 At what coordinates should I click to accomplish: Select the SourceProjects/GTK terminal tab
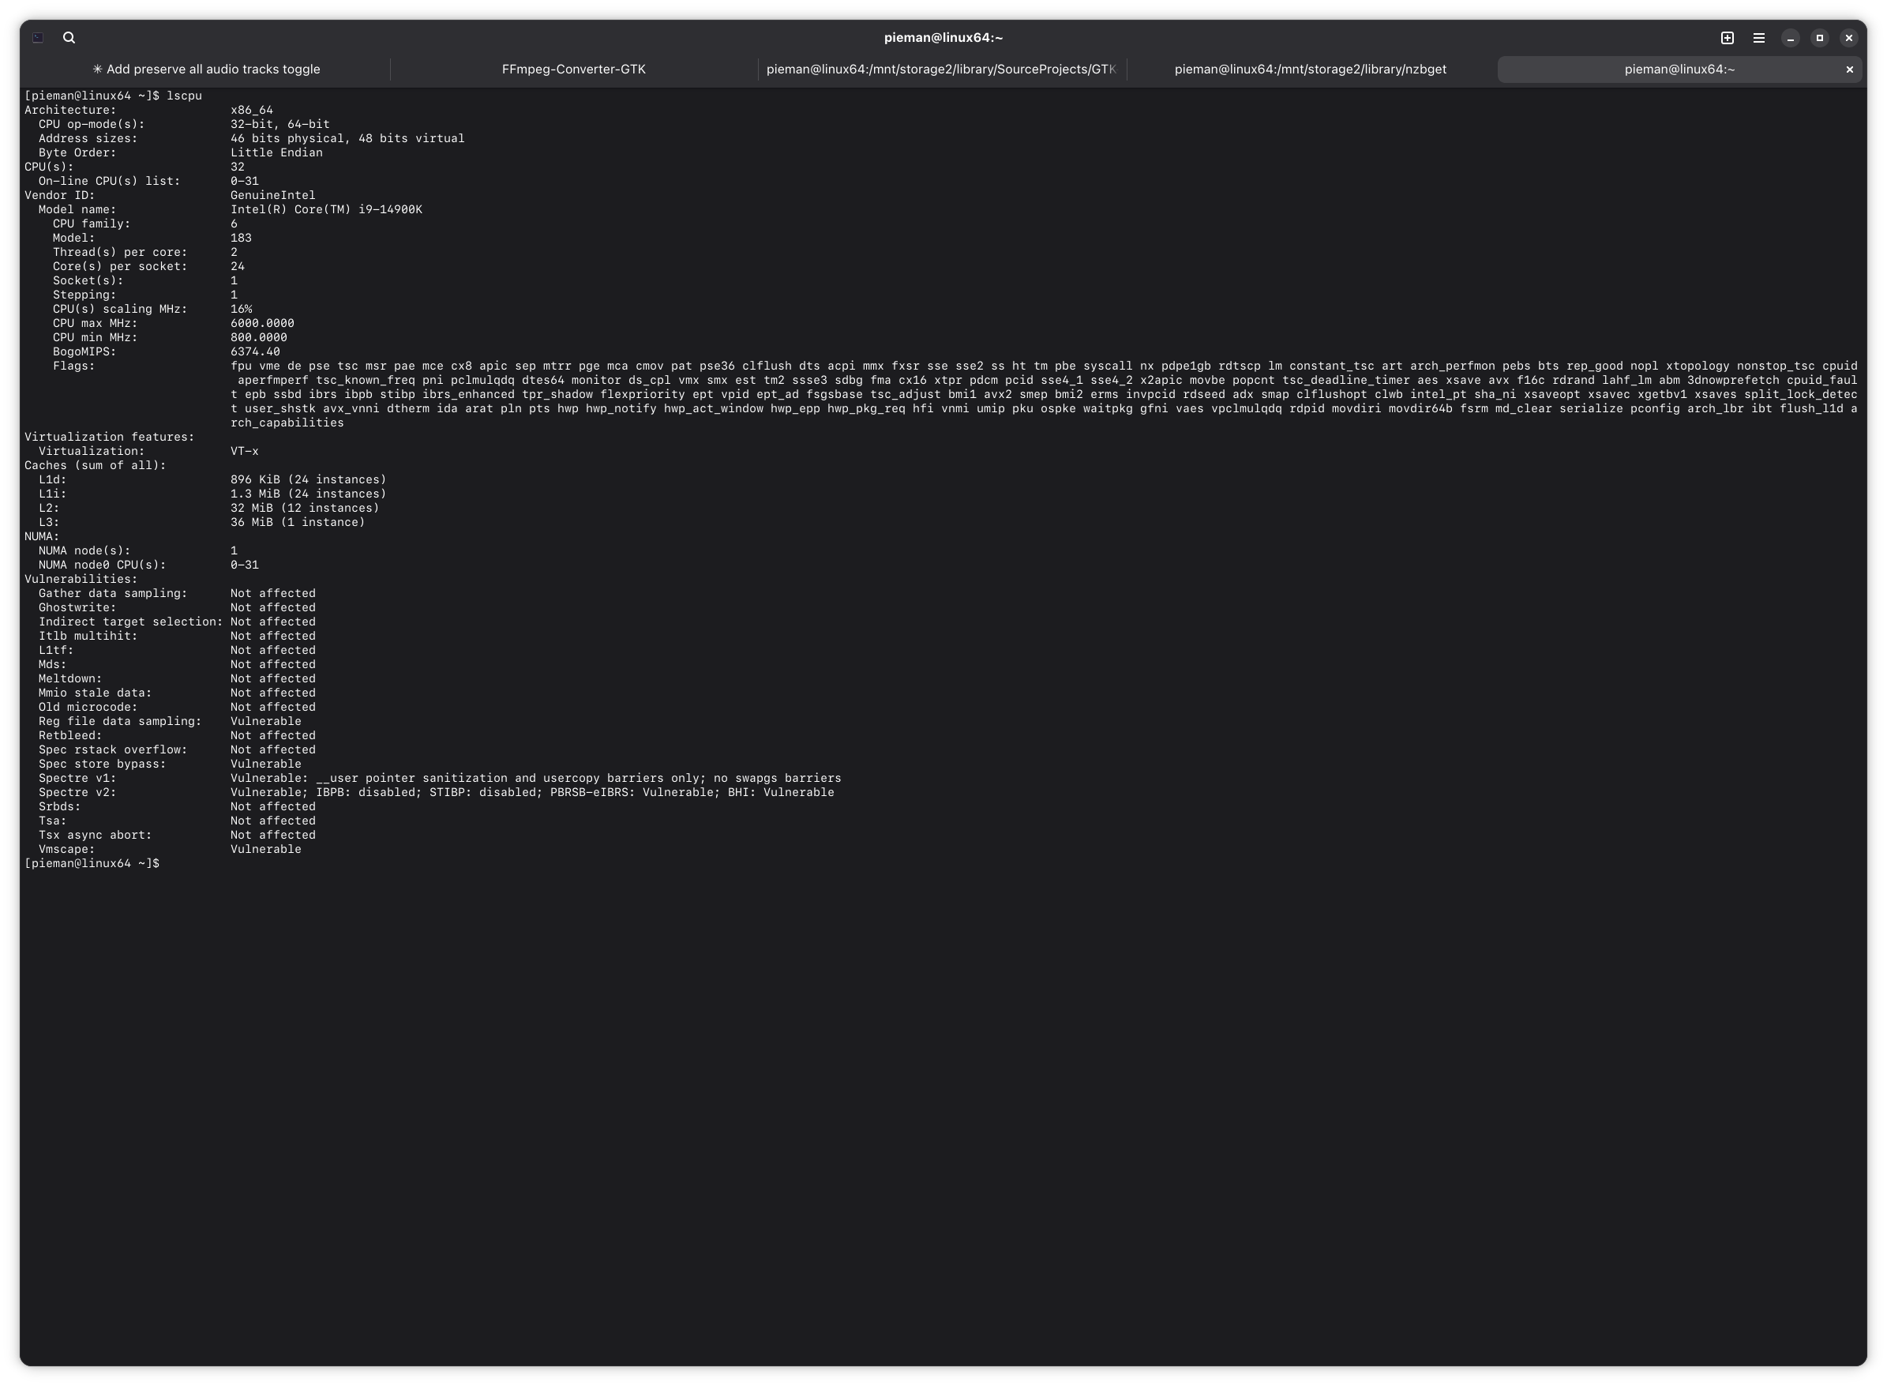pyautogui.click(x=941, y=69)
